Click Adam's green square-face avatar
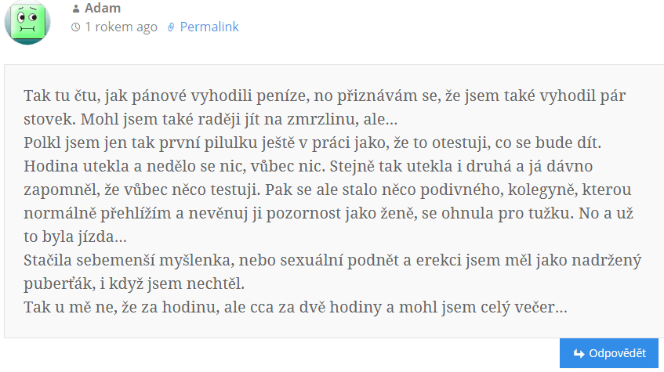The height and width of the screenshot is (372, 664). (x=27, y=22)
